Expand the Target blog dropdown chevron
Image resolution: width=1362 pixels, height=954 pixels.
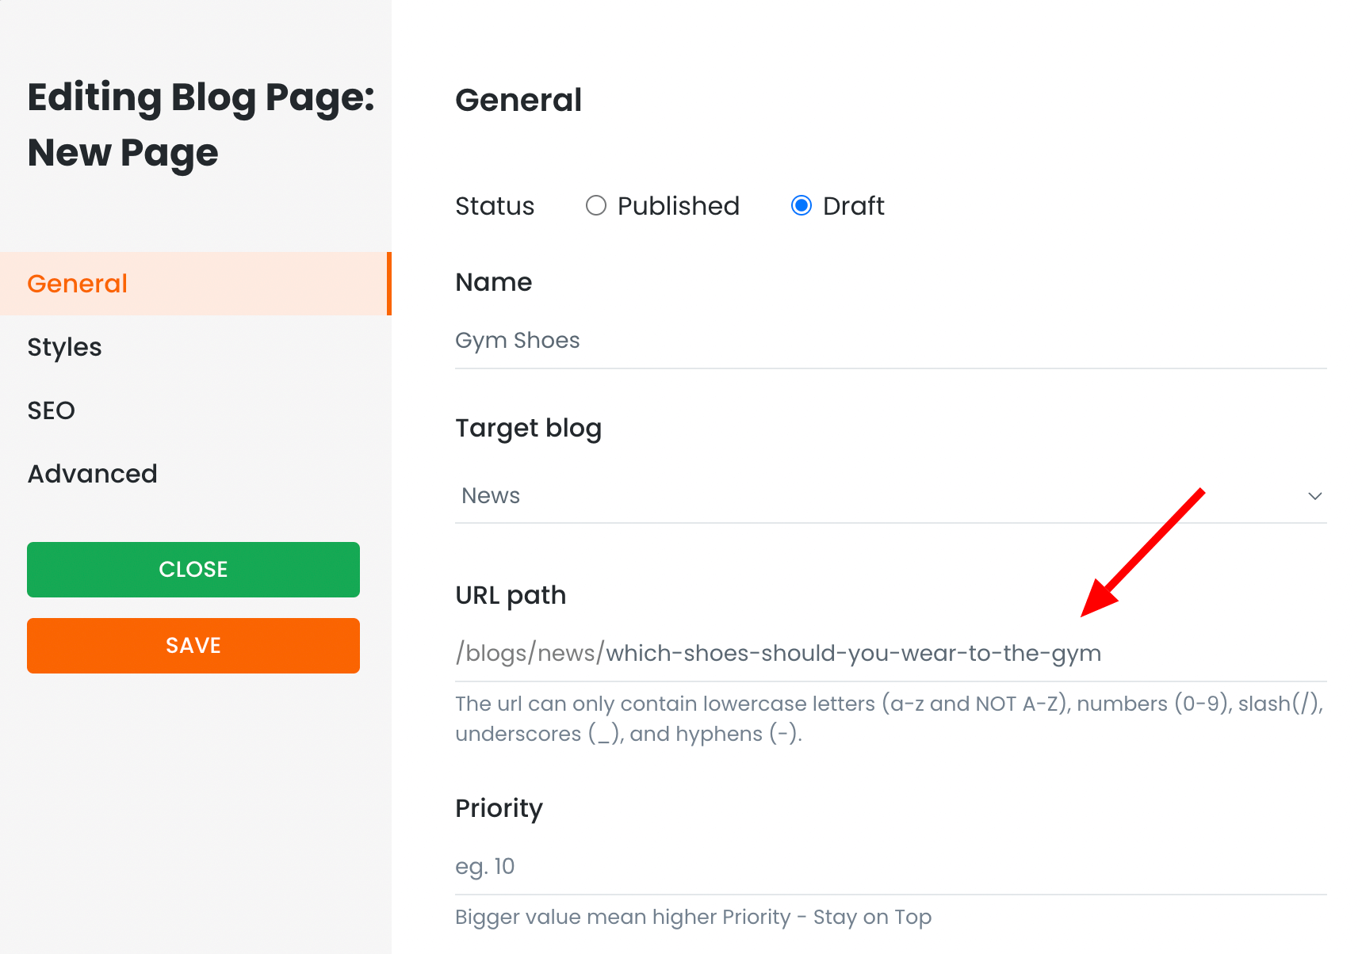pyautogui.click(x=1314, y=496)
